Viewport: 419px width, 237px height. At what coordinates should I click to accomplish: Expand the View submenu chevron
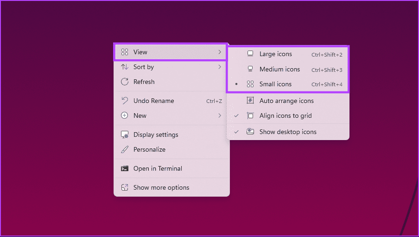point(220,52)
